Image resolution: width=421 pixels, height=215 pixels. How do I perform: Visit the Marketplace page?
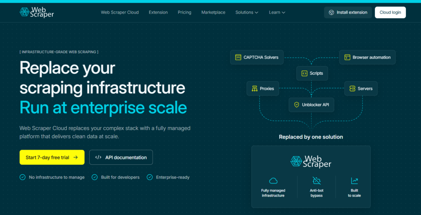[x=213, y=12]
